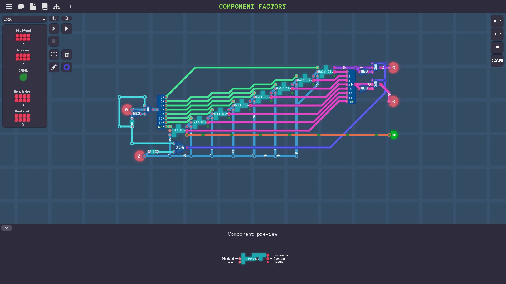Open the 8BIT components tab

click(497, 34)
